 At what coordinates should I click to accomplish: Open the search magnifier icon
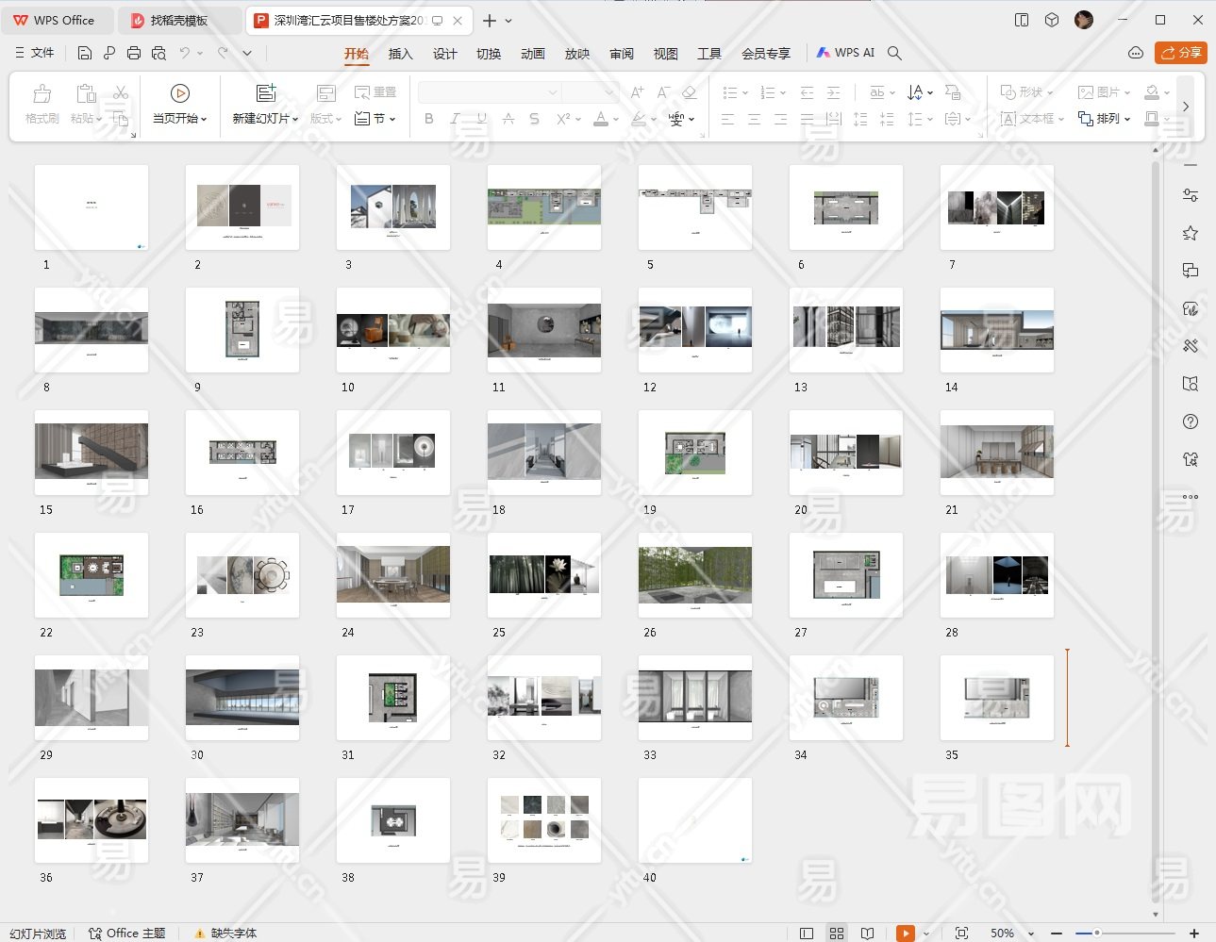(894, 53)
